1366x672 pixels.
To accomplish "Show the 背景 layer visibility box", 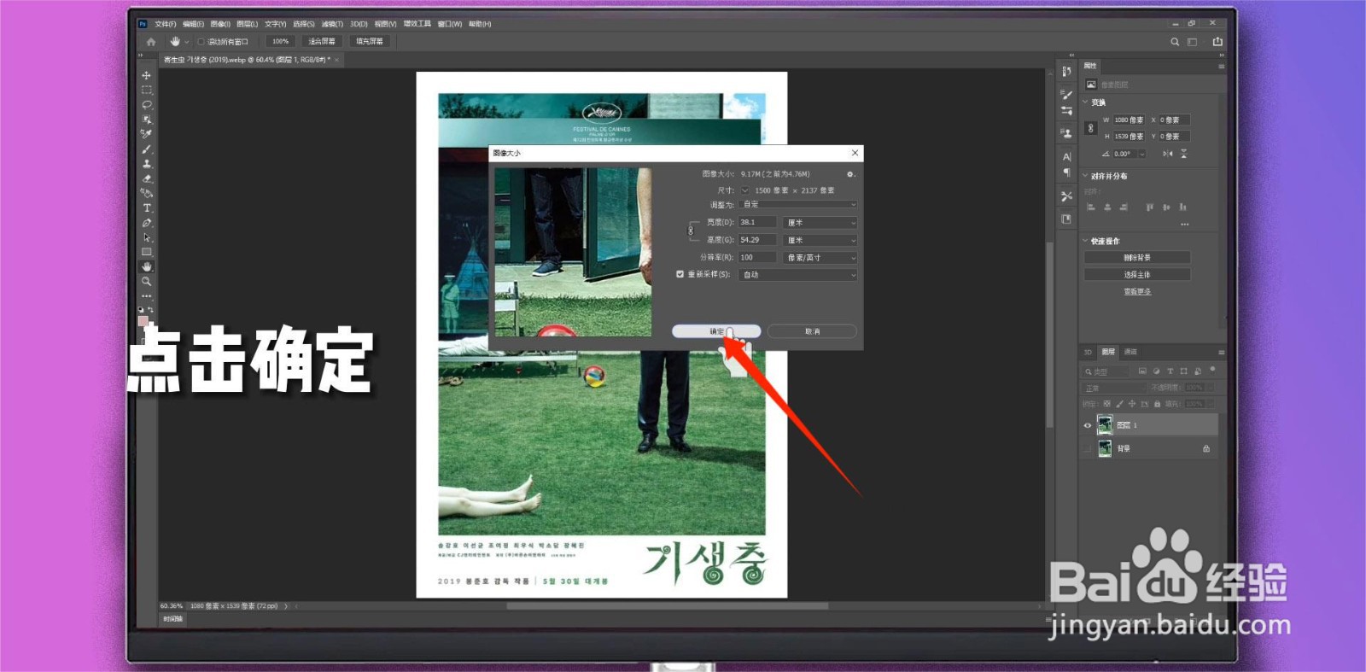I will coord(1088,448).
